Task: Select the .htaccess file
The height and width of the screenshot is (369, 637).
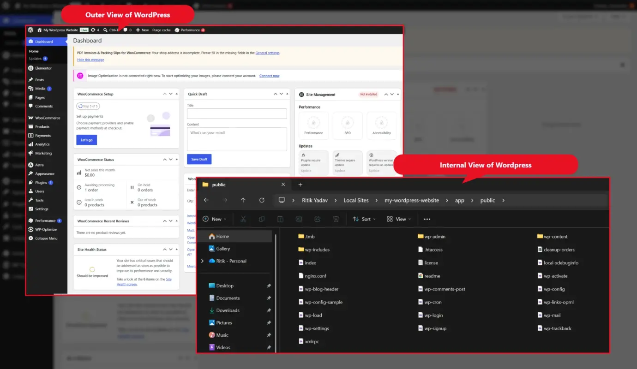Action: 430,250
